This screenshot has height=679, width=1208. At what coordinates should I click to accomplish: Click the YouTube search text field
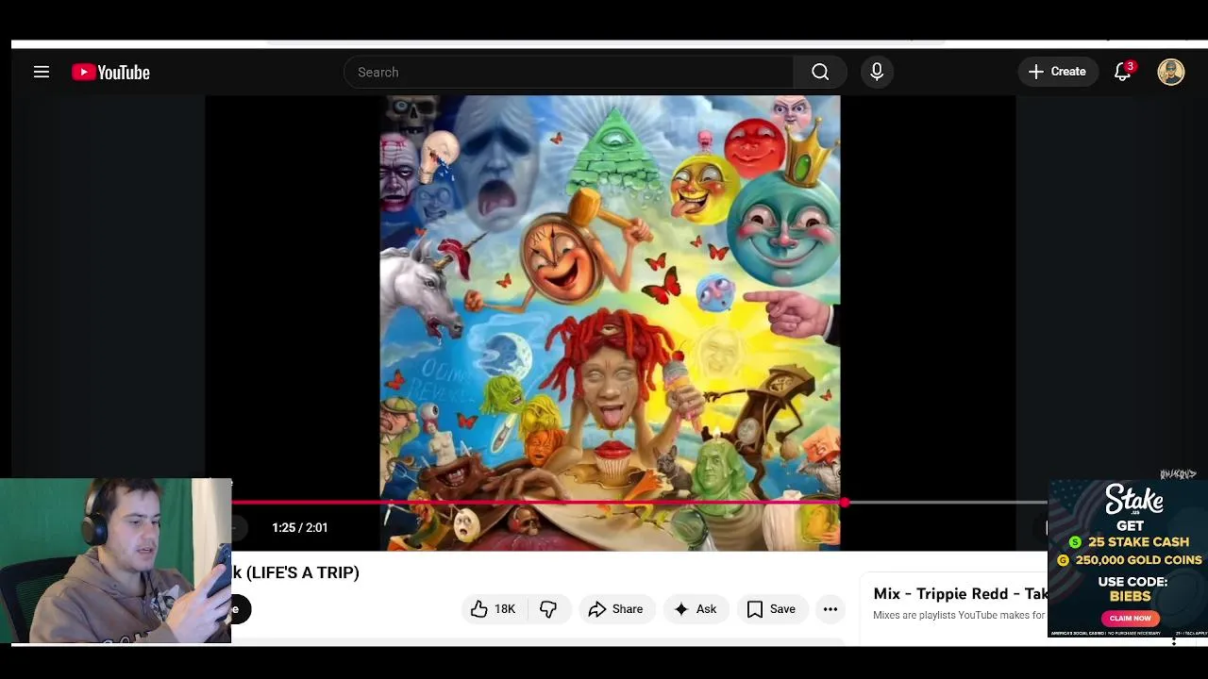(569, 72)
